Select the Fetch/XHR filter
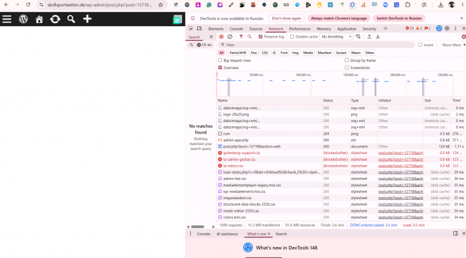 tap(238, 53)
